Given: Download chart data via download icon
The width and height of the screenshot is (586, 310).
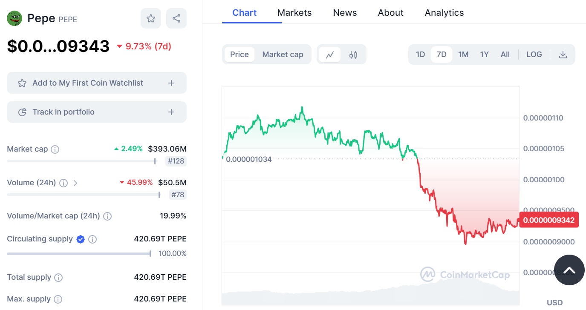Looking at the screenshot, I should [x=563, y=55].
